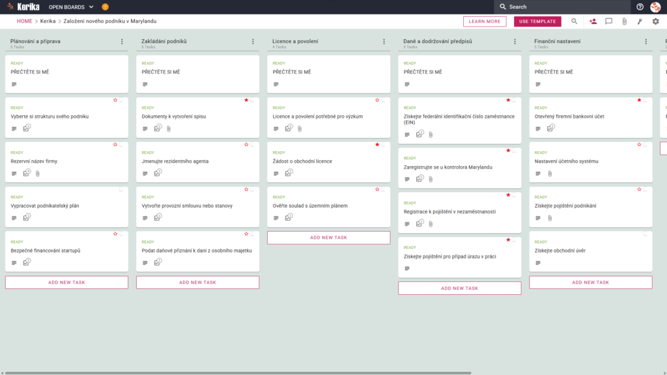Toggle star on Získejte federální identifikační číslo card
Screen dimensions: 667x375
coord(508,100)
